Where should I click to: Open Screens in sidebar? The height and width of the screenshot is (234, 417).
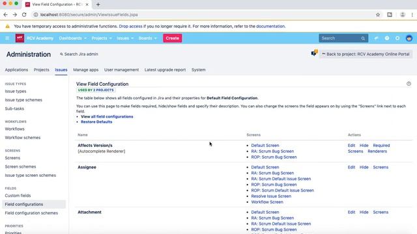coord(12,158)
